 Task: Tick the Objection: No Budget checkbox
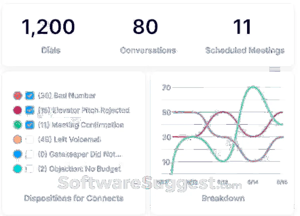30,169
